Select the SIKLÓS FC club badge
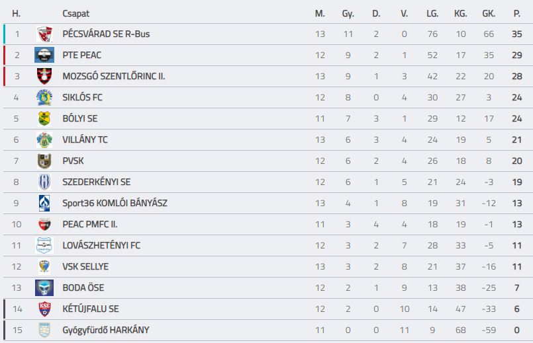533x343 pixels. point(44,97)
